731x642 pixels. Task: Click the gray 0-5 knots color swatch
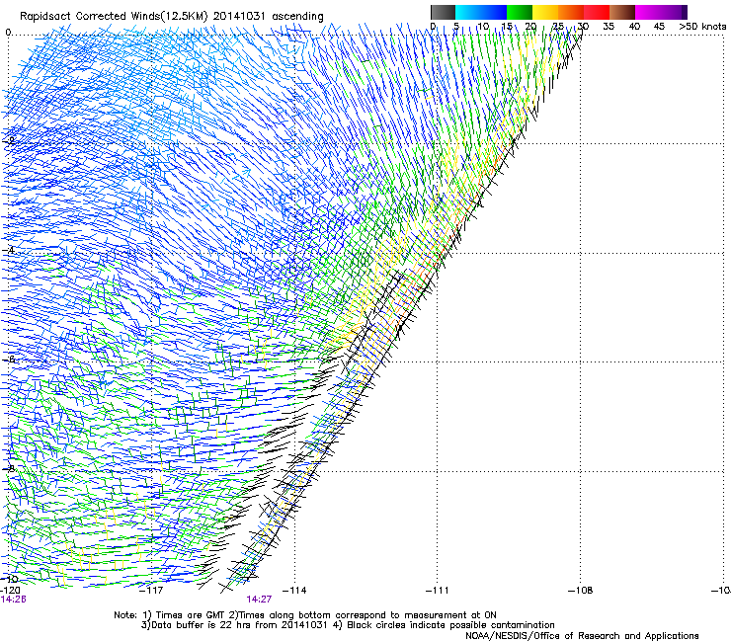coord(443,12)
